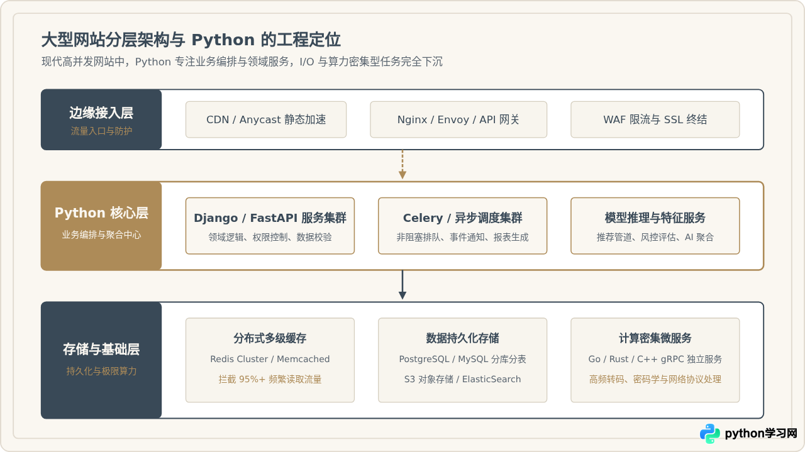Click the "数据持久化存储" heading
The height and width of the screenshot is (452, 805).
462,338
